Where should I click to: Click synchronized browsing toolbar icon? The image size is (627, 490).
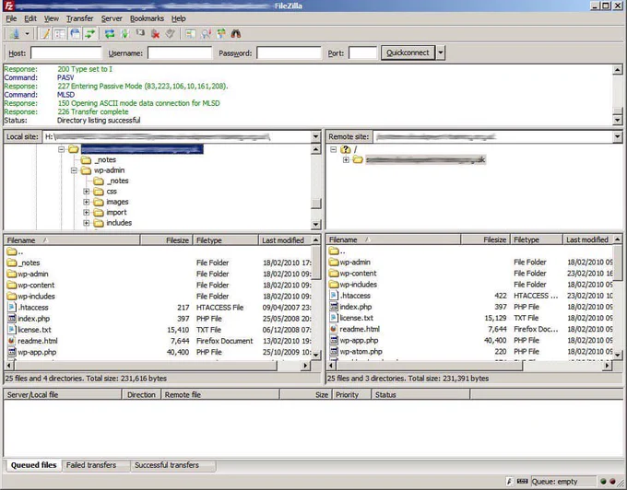pyautogui.click(x=221, y=34)
